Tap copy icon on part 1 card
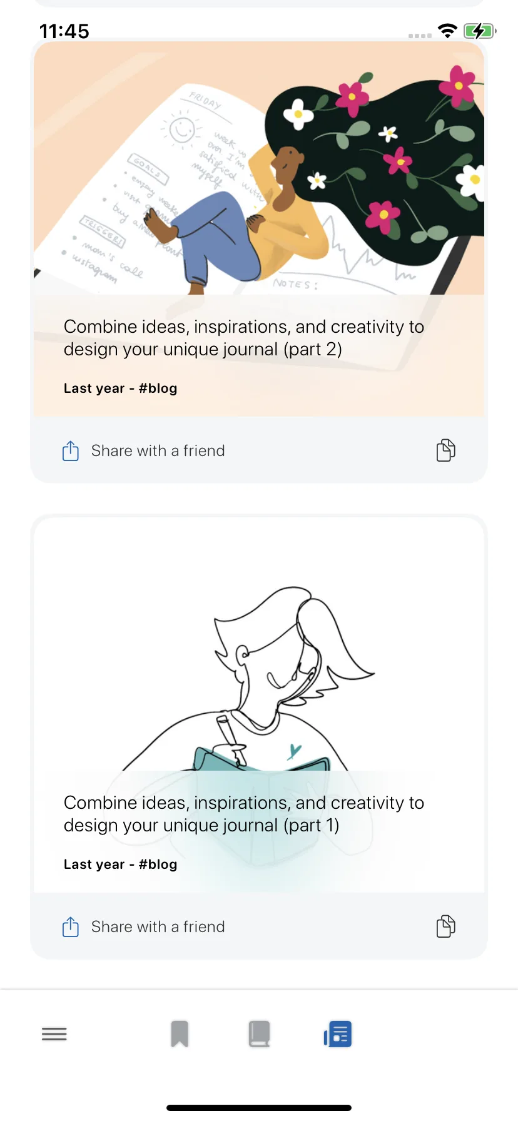Image resolution: width=518 pixels, height=1121 pixels. pyautogui.click(x=445, y=926)
